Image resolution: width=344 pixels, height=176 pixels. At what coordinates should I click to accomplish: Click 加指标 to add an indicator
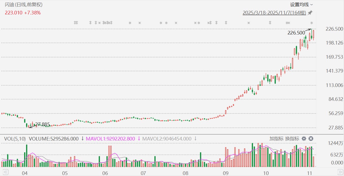(276, 139)
